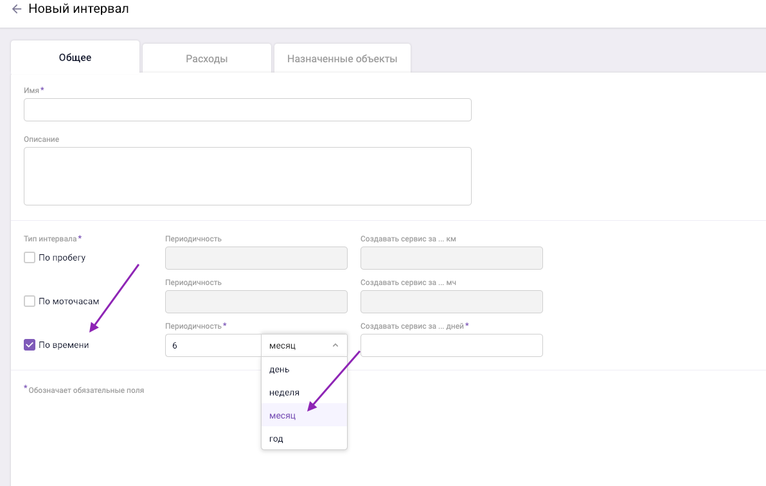Click the disabled Создавать сервис за мч field
The image size is (766, 486).
coord(451,302)
